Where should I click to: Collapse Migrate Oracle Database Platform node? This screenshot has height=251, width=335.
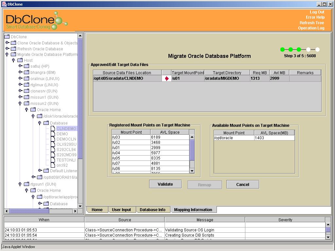pos(7,55)
